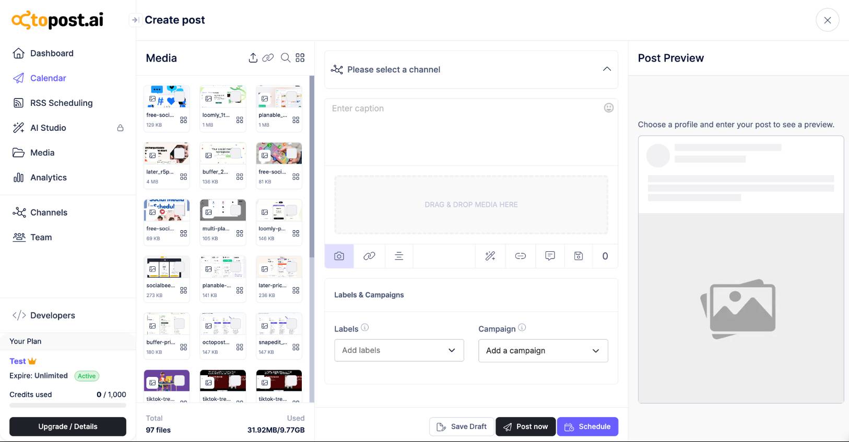Select the camera media tab in editor toolbar
The height and width of the screenshot is (442, 849).
339,256
